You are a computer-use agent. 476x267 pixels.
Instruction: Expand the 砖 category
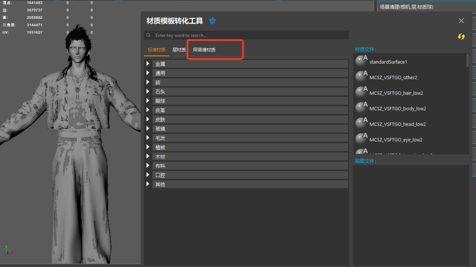pyautogui.click(x=148, y=82)
